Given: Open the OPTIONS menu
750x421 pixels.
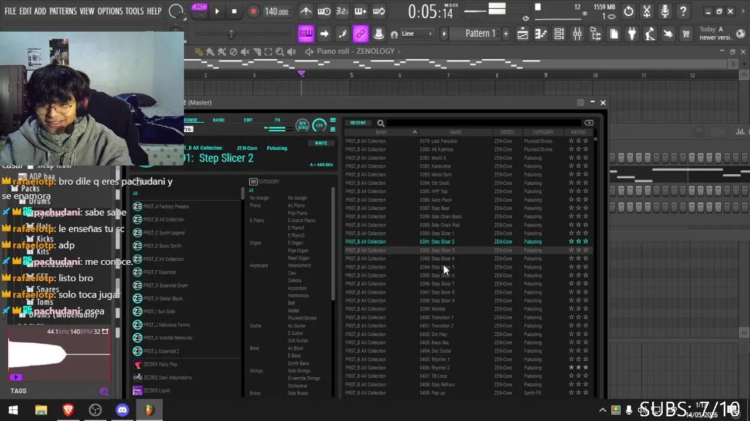Looking at the screenshot, I should (110, 11).
